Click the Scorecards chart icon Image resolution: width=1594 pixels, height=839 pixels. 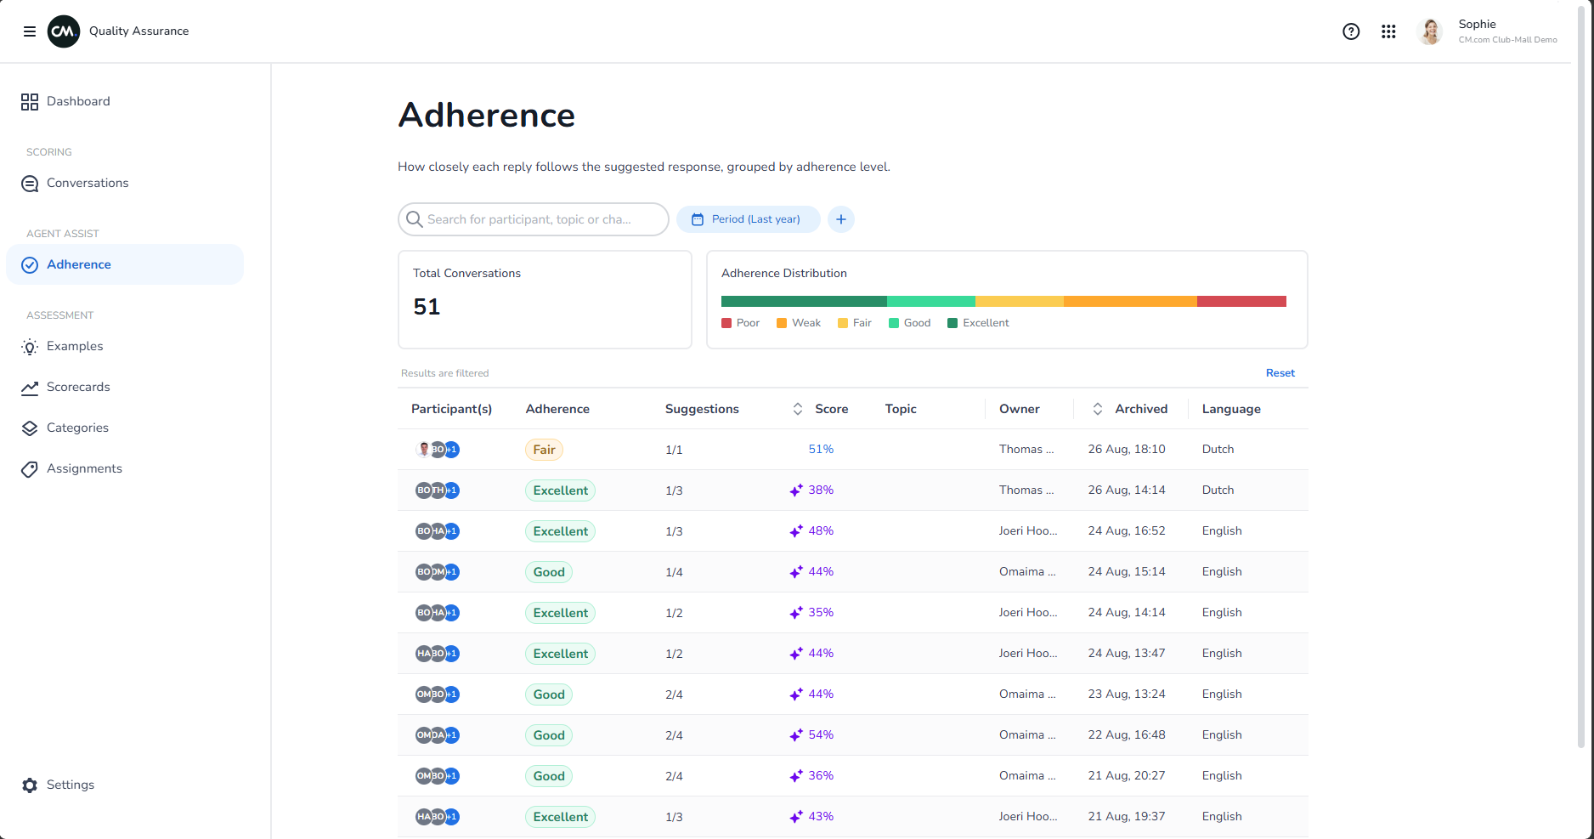[30, 388]
